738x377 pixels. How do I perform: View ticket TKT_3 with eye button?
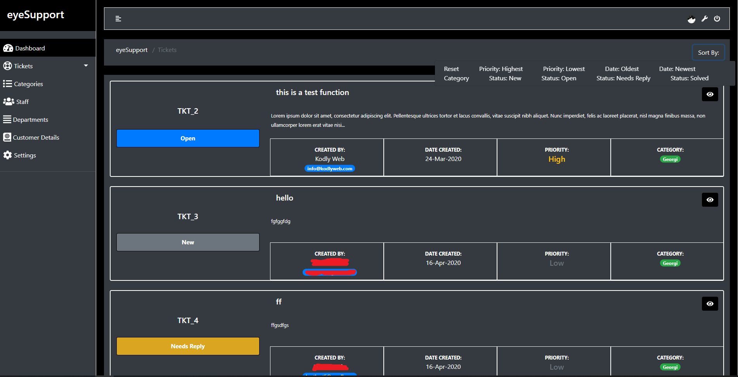click(x=710, y=200)
